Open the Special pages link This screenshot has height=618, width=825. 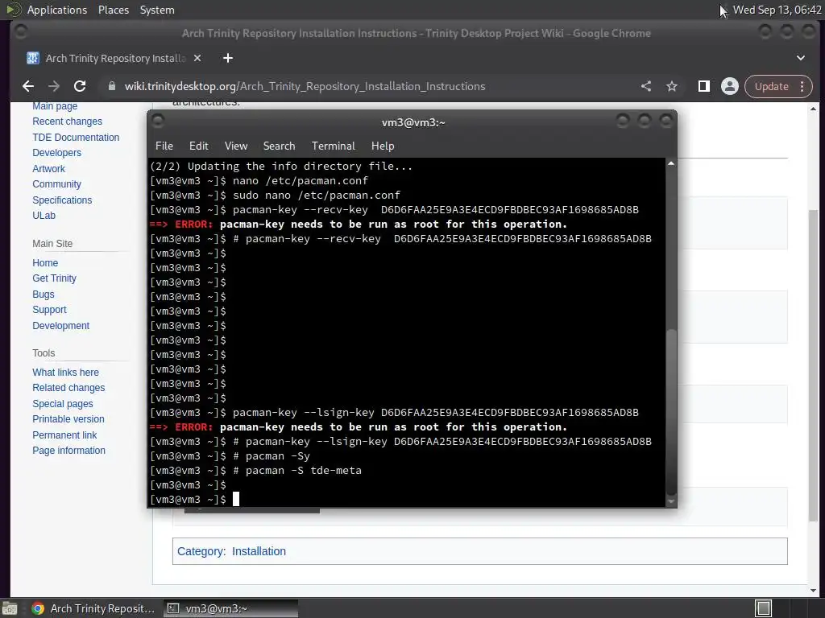click(63, 404)
